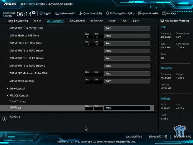Edit DRAM FOUR ACT WIN Time field
The image size is (193, 145).
point(127,43)
